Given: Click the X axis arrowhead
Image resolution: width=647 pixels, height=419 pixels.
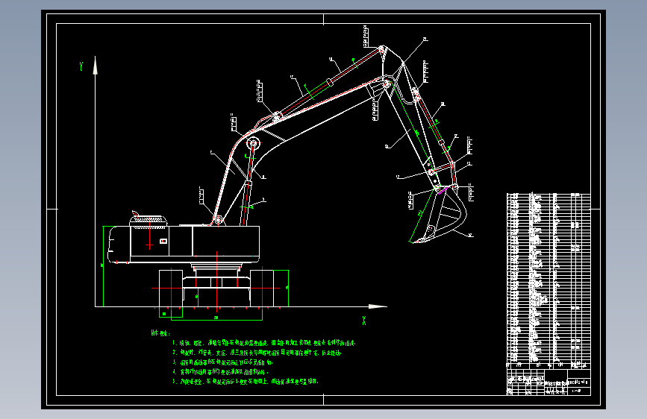Looking at the screenshot, I should coord(378,306).
